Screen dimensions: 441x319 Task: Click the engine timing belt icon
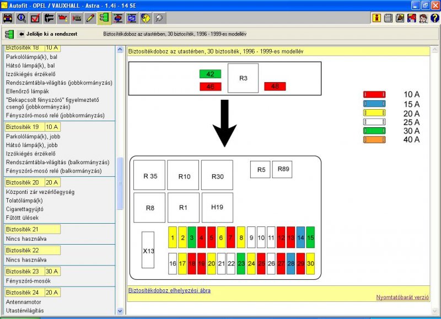(77, 18)
